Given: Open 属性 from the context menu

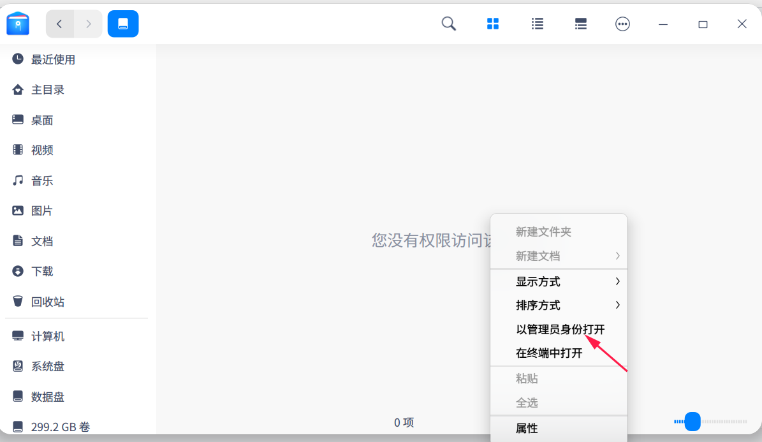Looking at the screenshot, I should 526,428.
